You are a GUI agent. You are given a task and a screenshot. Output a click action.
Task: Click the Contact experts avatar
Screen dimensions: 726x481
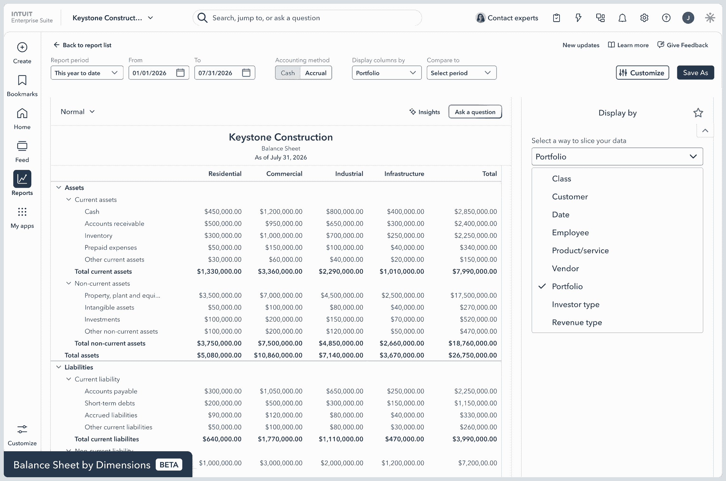tap(480, 18)
